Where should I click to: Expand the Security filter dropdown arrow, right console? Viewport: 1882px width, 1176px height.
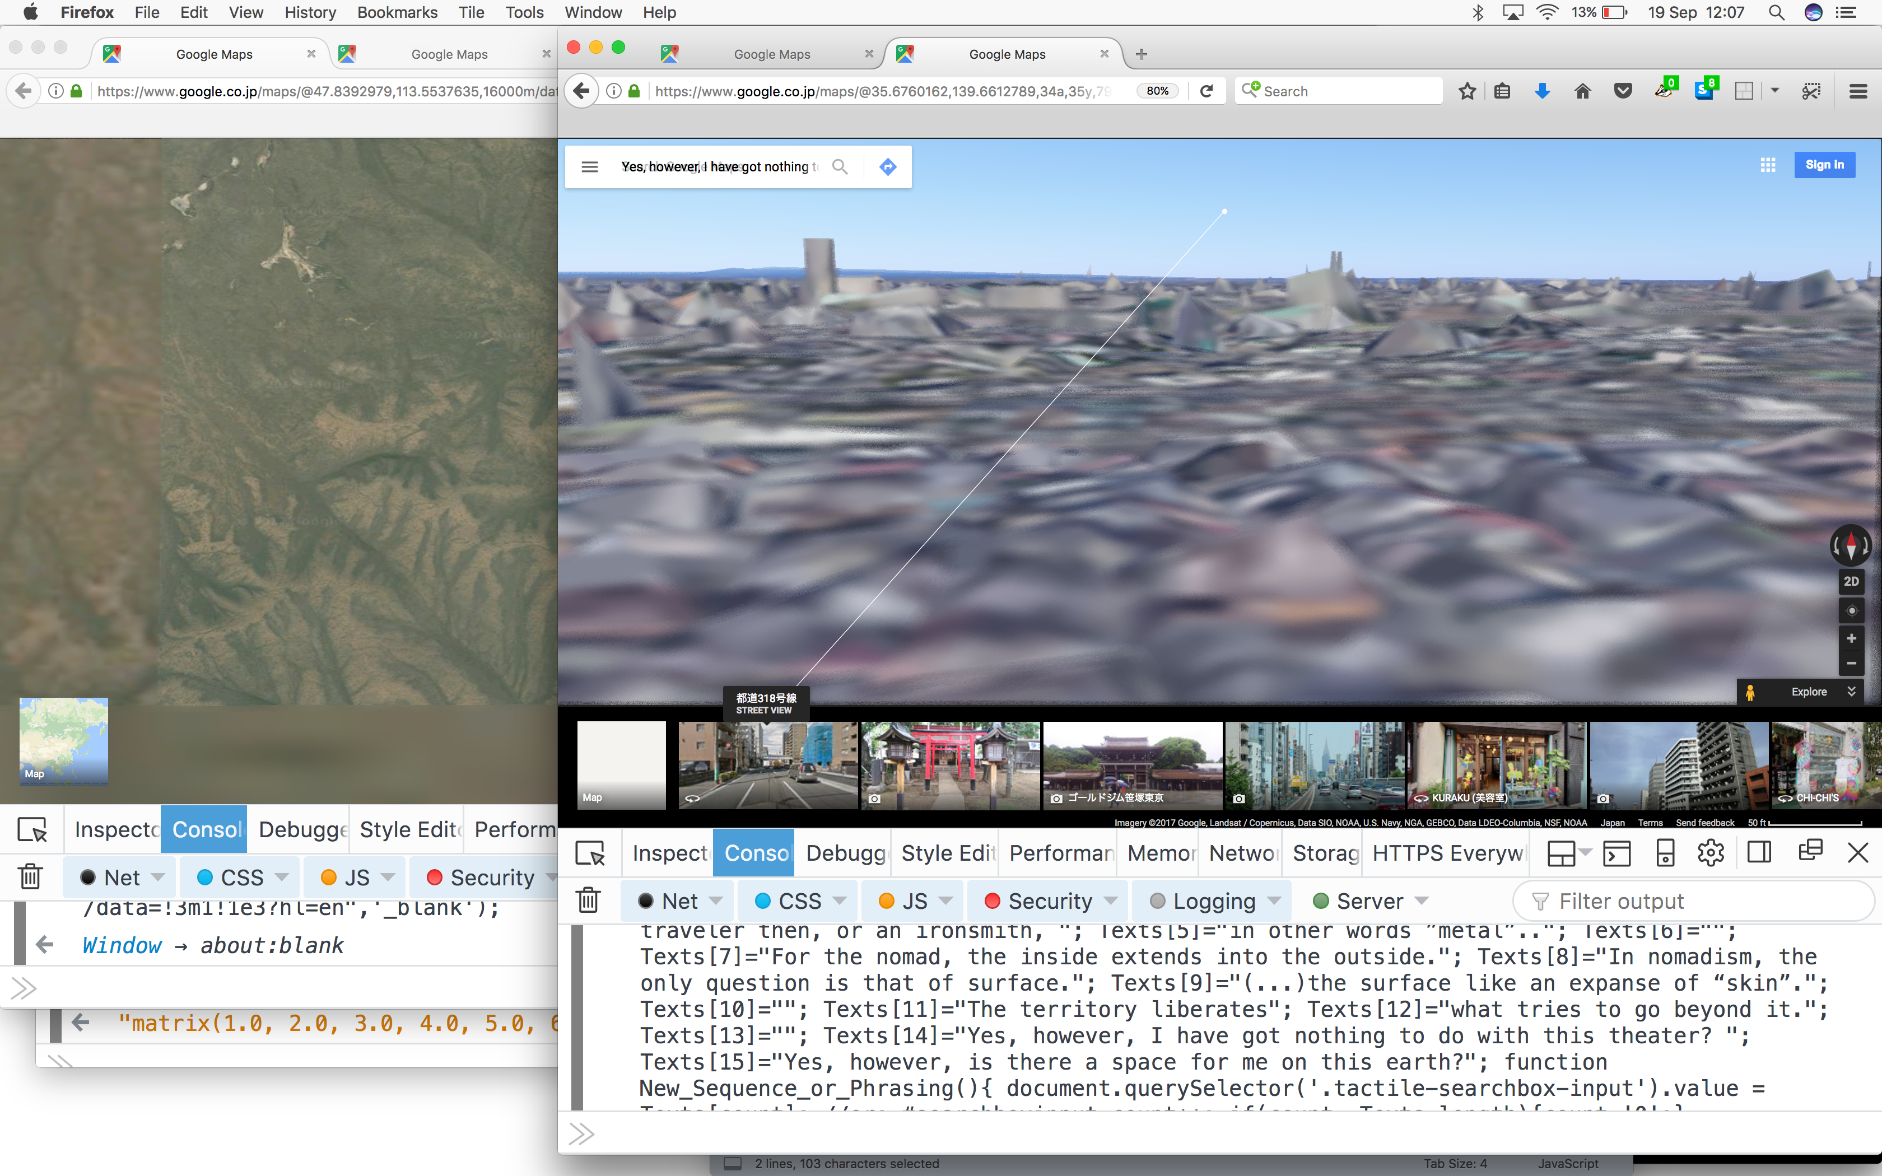[1111, 900]
